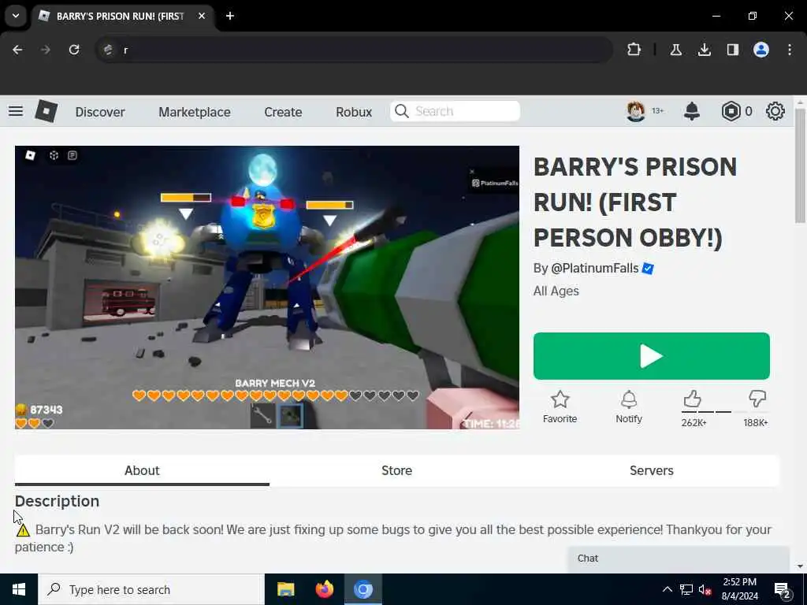The height and width of the screenshot is (605, 807).
Task: Click the '262K+' likes count
Action: 694,423
